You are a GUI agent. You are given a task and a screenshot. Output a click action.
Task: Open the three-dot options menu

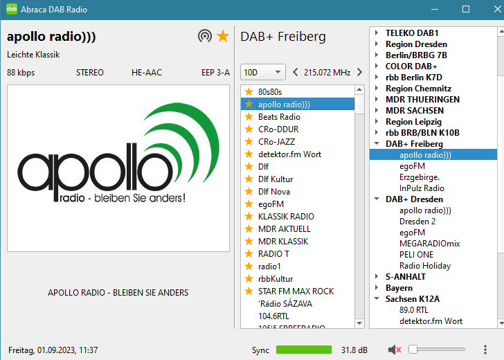click(485, 350)
